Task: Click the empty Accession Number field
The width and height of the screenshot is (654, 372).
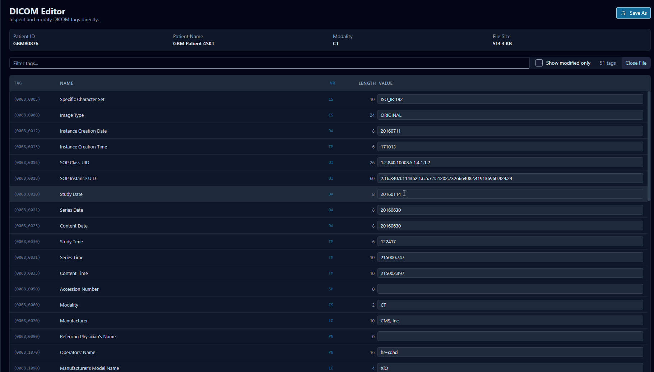Action: click(510, 289)
